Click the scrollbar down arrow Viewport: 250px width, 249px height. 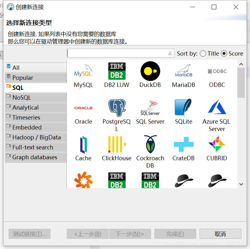click(241, 184)
